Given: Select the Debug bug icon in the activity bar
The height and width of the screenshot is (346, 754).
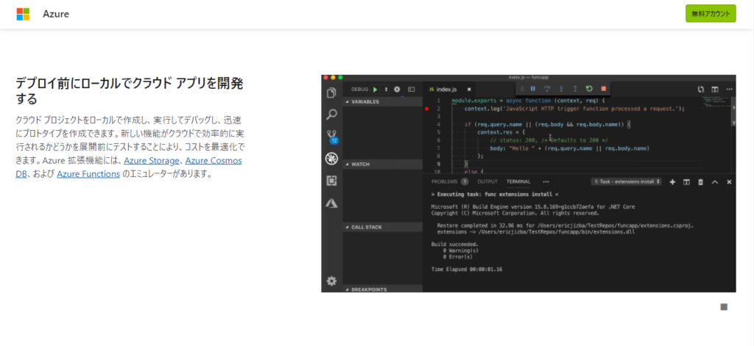Looking at the screenshot, I should click(x=331, y=159).
